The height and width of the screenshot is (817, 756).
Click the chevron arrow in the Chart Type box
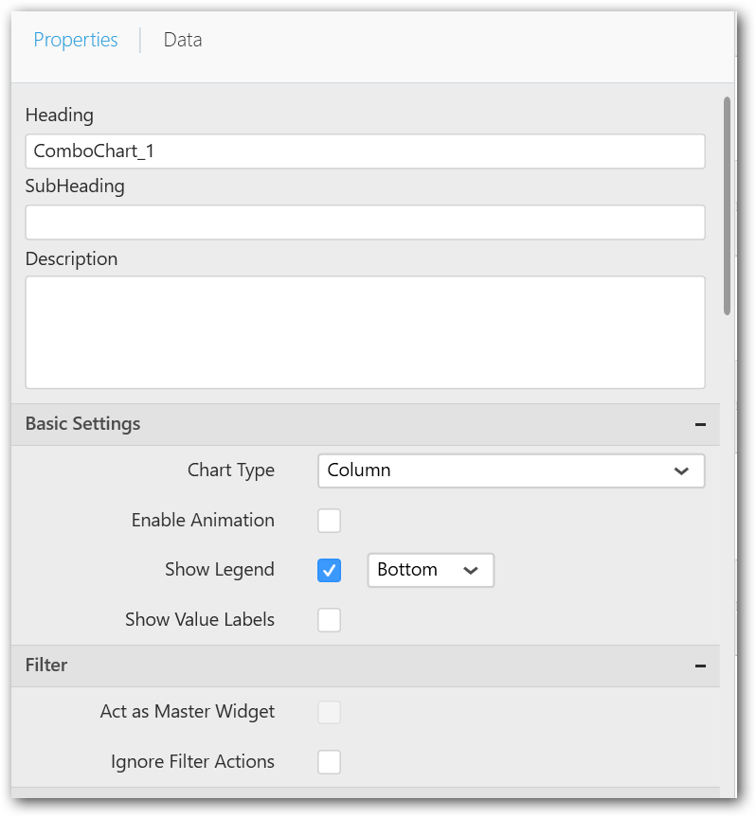(x=681, y=471)
